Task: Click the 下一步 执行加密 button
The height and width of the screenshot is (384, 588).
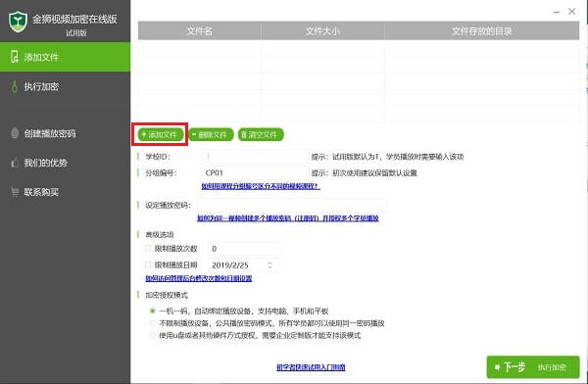Action: click(533, 366)
